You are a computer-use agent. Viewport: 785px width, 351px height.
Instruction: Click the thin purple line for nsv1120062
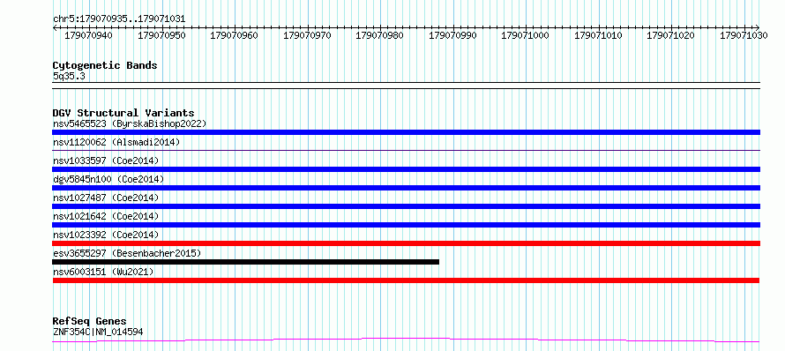407,150
